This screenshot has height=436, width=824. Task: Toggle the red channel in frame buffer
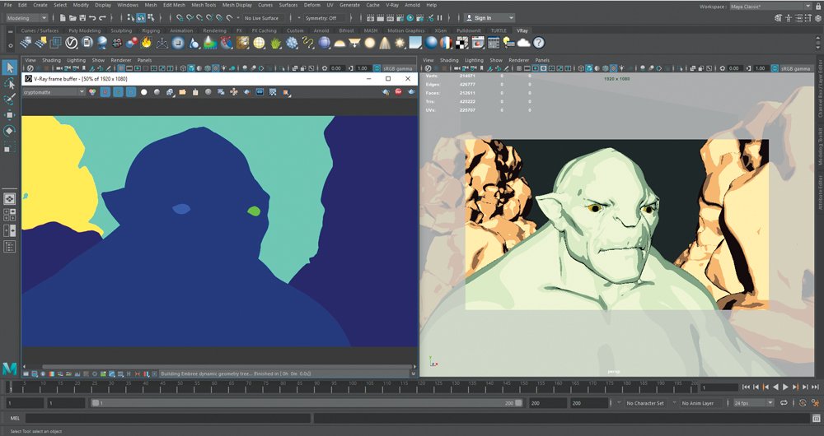pyautogui.click(x=105, y=92)
